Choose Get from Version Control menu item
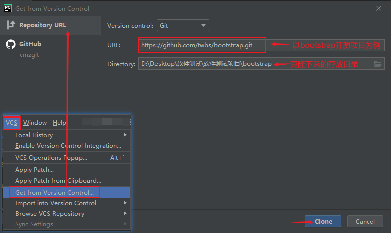Screen dimensions: 391x233 point(66,193)
